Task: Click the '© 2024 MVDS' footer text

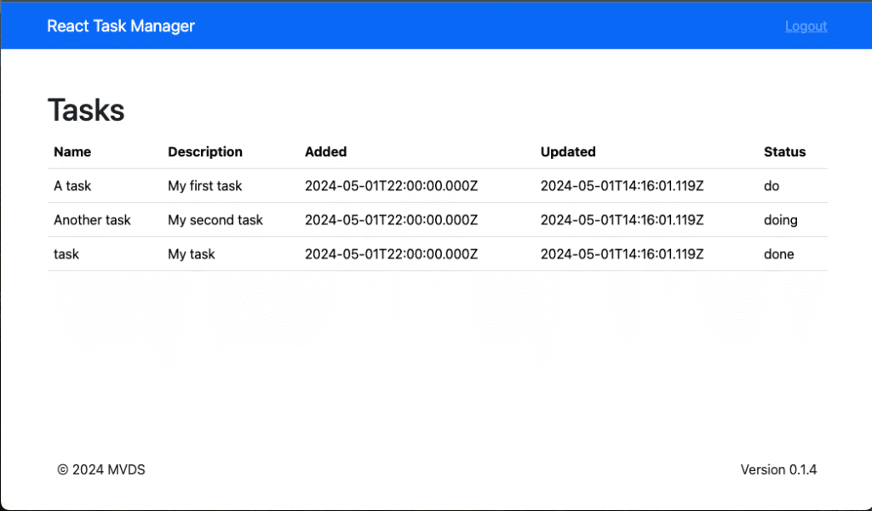Action: click(x=100, y=470)
